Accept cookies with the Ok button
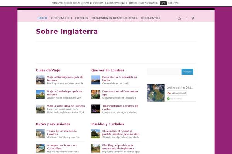The width and height of the screenshot is (232, 154). 163,3
